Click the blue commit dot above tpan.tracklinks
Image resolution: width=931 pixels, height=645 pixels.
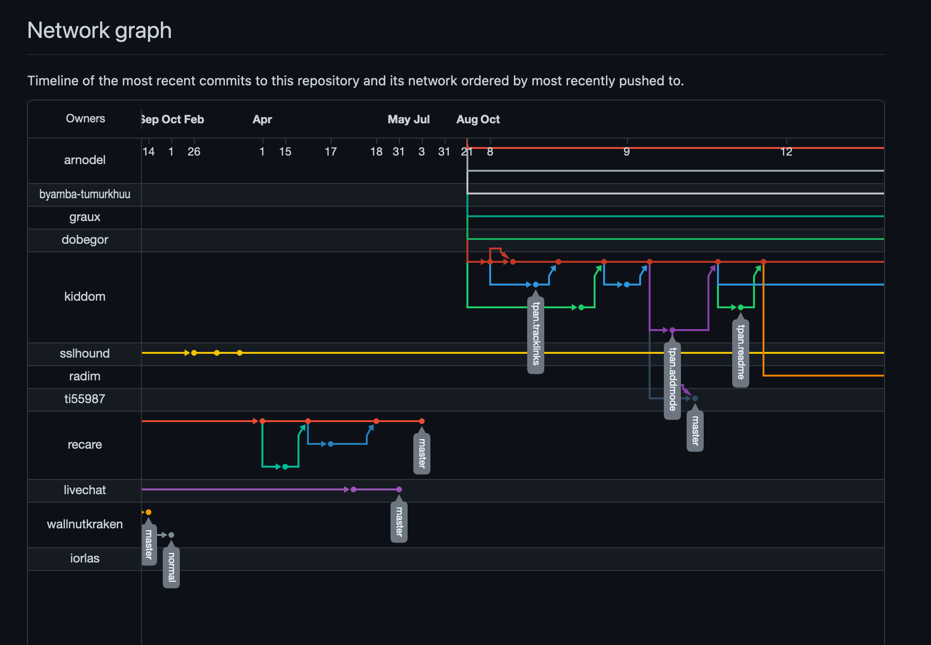point(536,285)
